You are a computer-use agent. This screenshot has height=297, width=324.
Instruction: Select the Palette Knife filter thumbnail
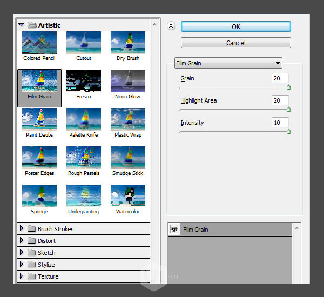click(84, 119)
